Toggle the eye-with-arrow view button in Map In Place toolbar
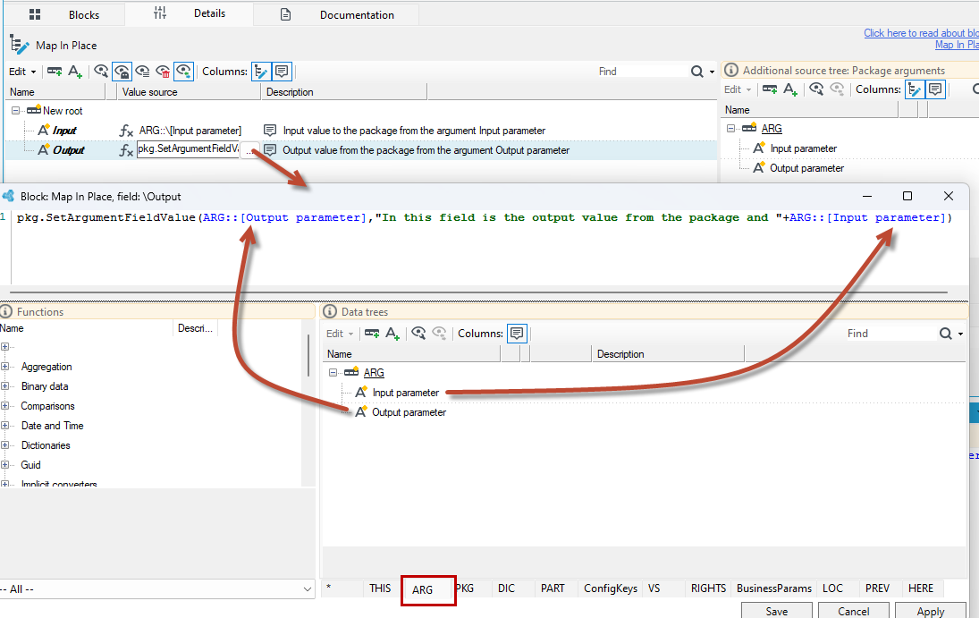 coord(183,72)
